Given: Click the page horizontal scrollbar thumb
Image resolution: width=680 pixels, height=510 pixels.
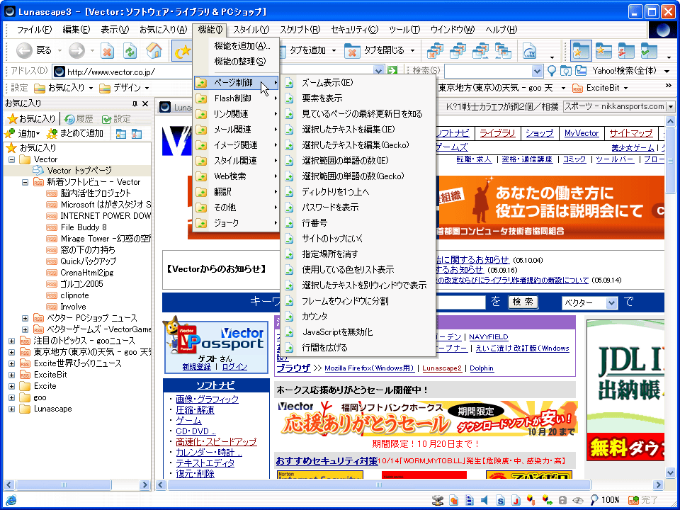Looking at the screenshot, I should [x=379, y=484].
